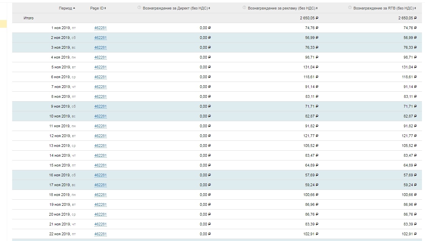Open Page ID link in 14 ноя 2019 row
The width and height of the screenshot is (425, 241).
coord(100,156)
